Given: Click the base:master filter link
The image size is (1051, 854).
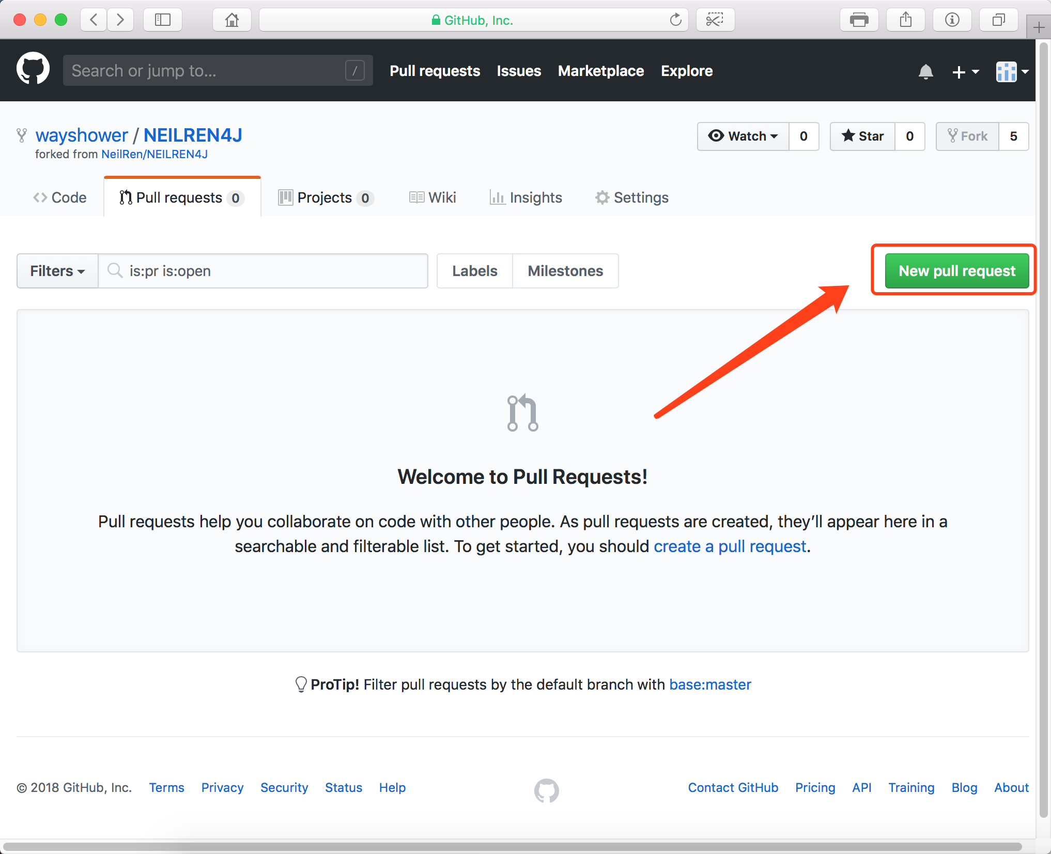Looking at the screenshot, I should coord(710,684).
